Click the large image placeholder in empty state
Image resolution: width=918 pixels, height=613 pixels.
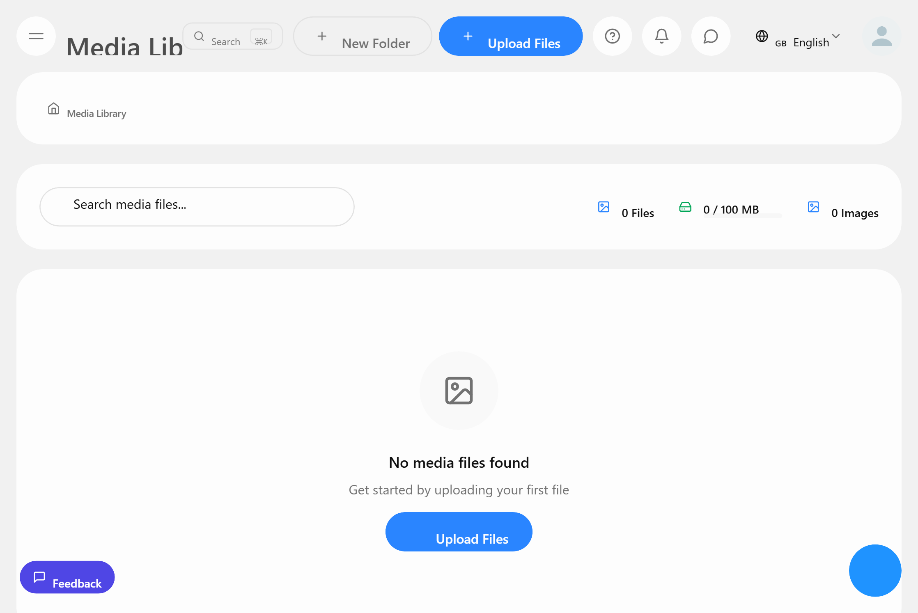(x=459, y=390)
